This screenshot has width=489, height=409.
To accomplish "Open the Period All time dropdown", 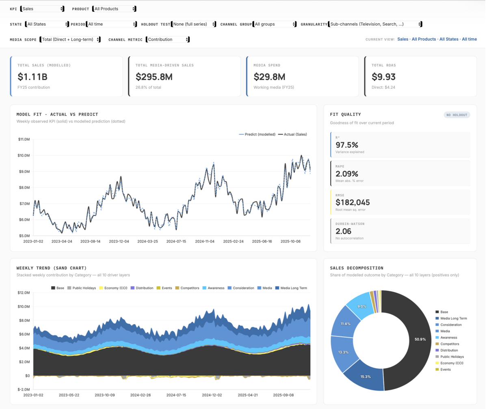I will point(112,24).
